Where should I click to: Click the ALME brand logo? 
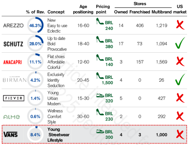click(11, 117)
